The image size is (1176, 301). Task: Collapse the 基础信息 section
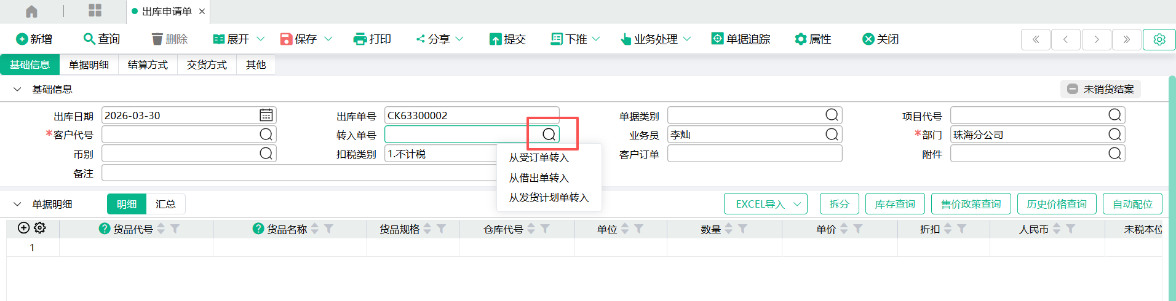[x=17, y=90]
